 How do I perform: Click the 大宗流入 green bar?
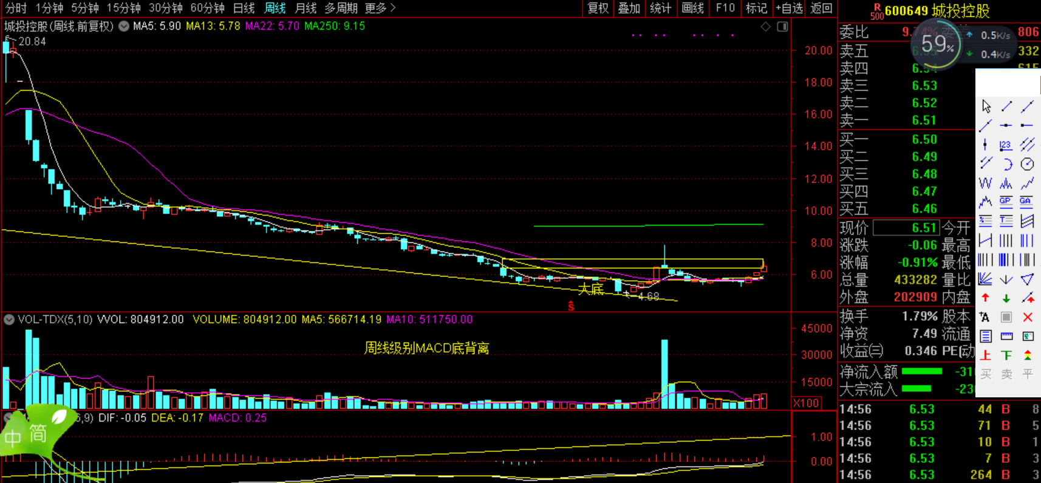click(x=916, y=388)
